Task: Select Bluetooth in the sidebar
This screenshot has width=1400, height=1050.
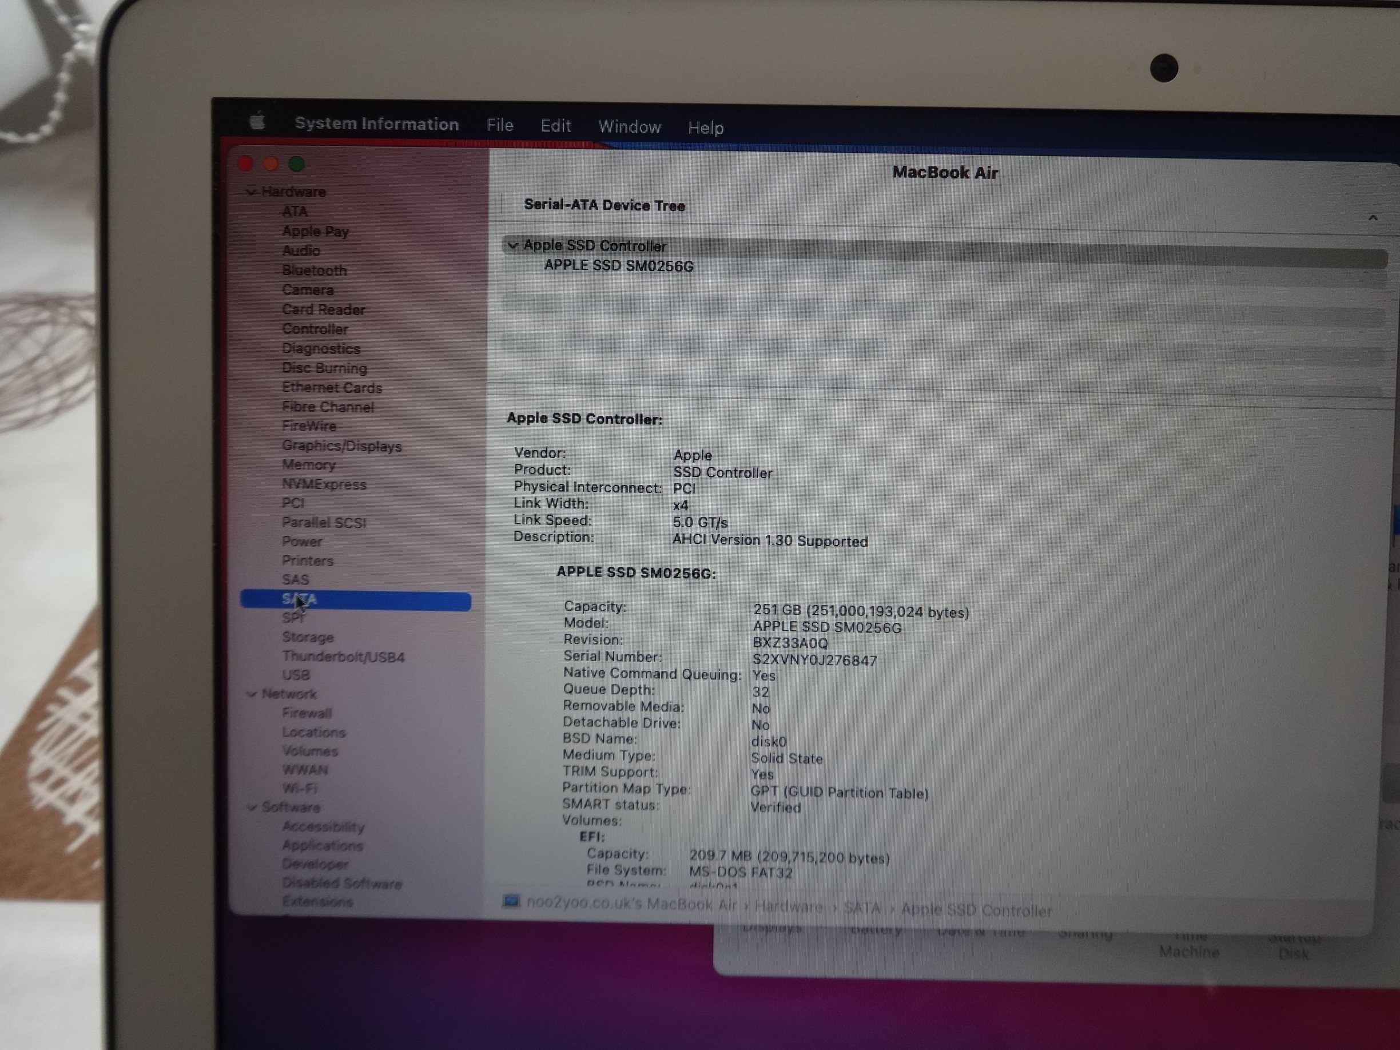Action: click(x=315, y=271)
